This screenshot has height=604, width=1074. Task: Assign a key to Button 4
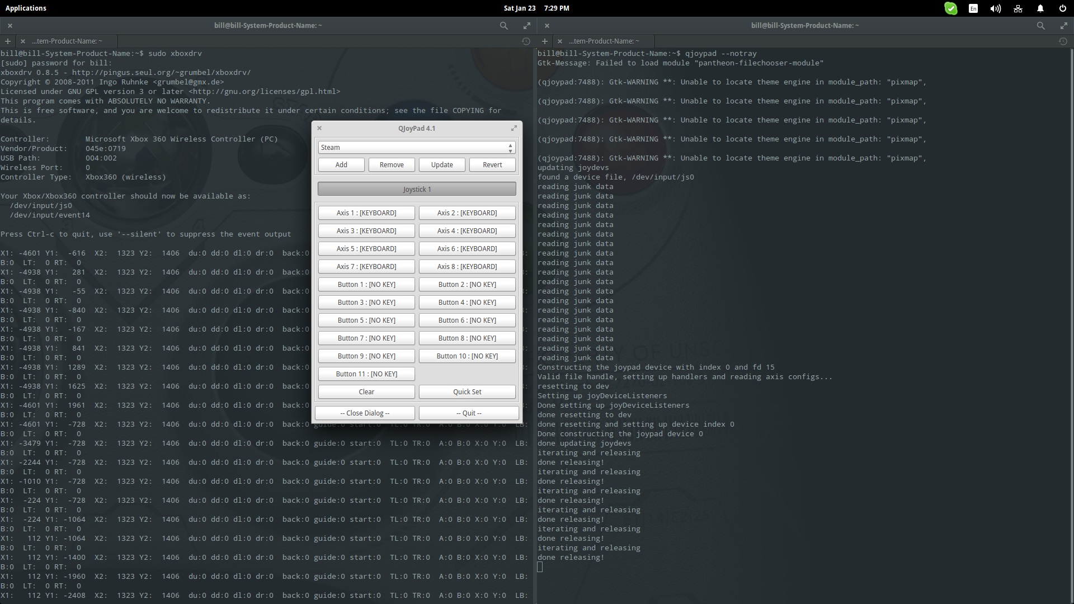tap(467, 303)
